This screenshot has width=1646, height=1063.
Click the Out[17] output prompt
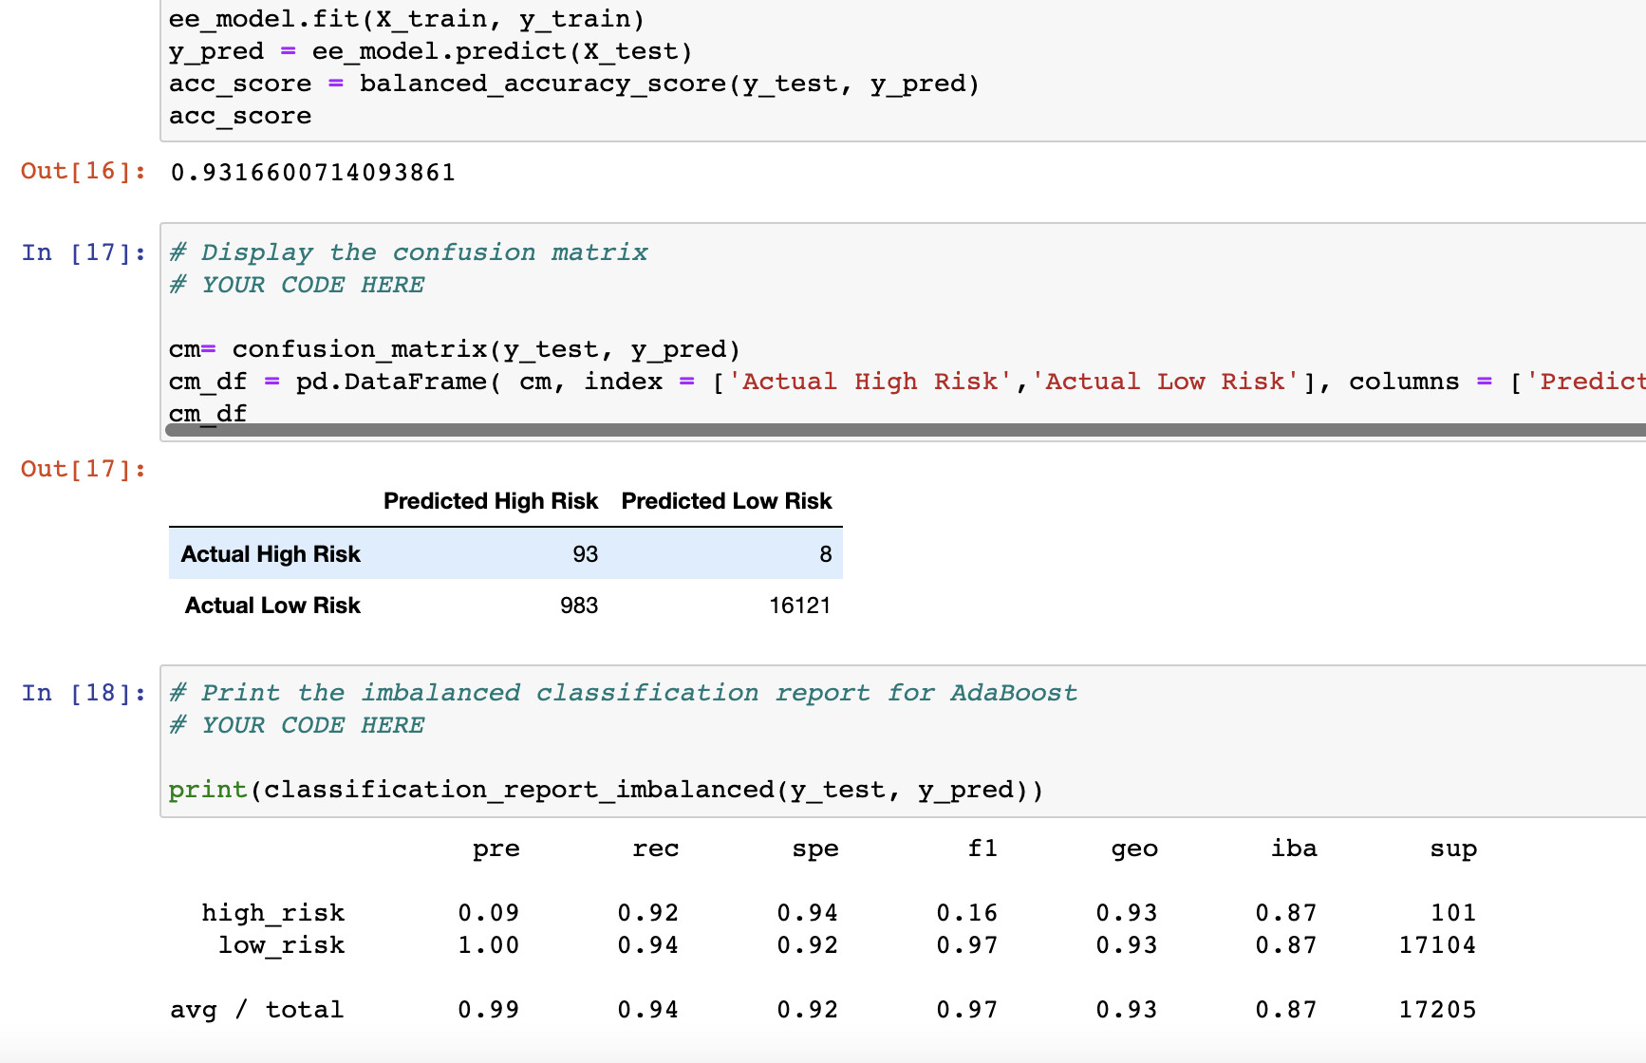pos(84,469)
